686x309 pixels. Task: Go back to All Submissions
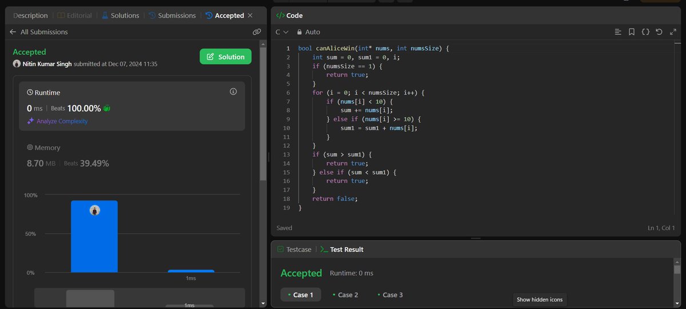click(39, 32)
